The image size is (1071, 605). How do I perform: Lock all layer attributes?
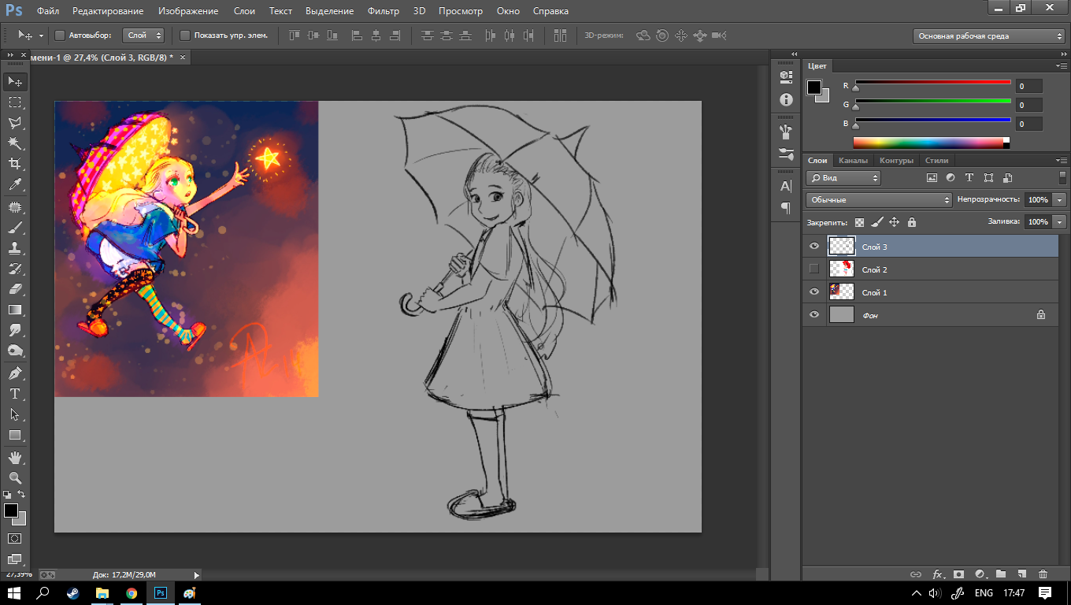tap(912, 222)
